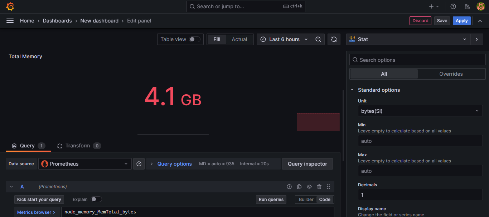Click the Apply button
The width and height of the screenshot is (489, 217).
(461, 21)
